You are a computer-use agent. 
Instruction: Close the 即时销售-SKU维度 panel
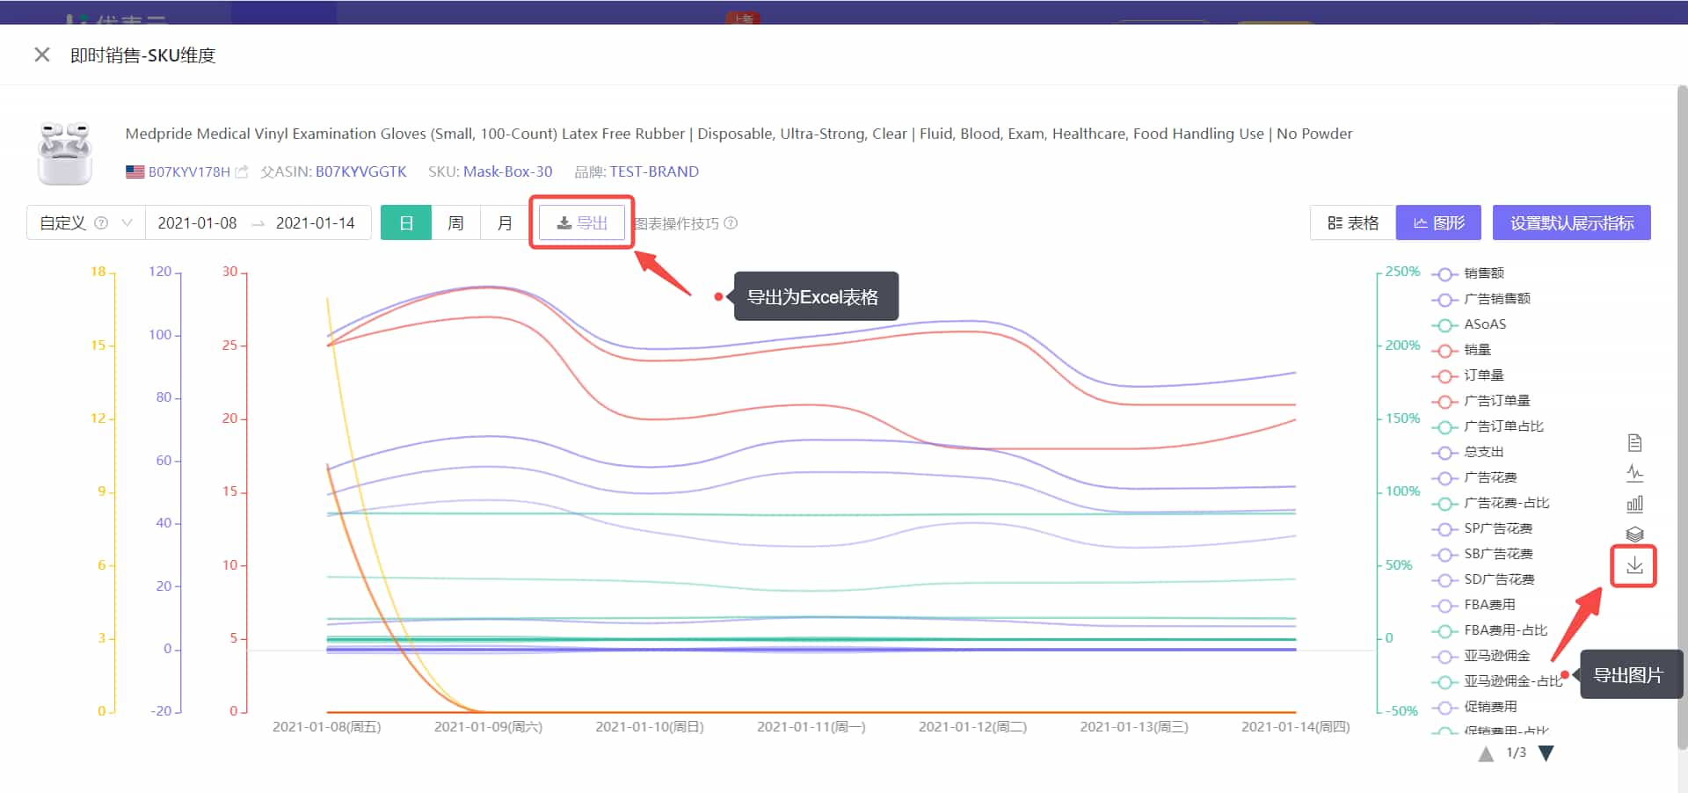click(x=41, y=55)
